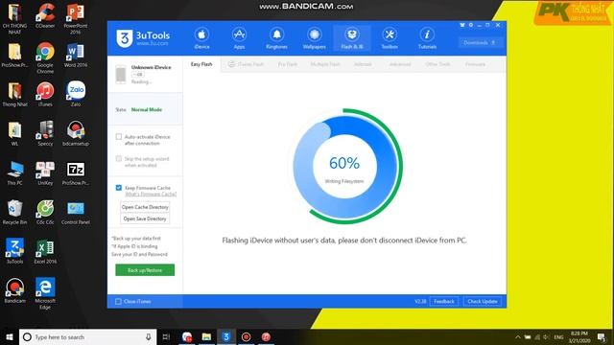Switch to the iTunes Flash tab
The height and width of the screenshot is (345, 614).
246,64
